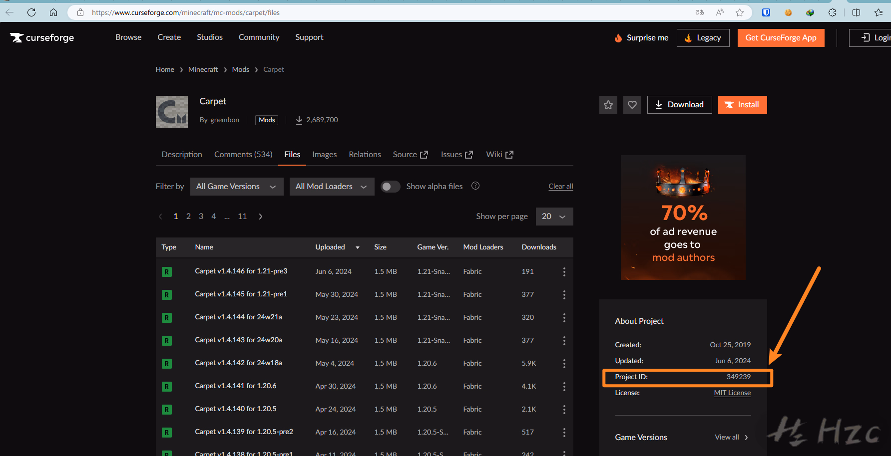891x456 pixels.
Task: Open options menu for Carpet v1.4.145 row
Action: click(x=564, y=294)
